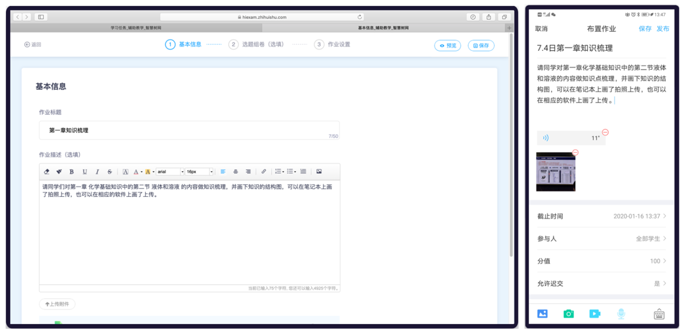683x336 pixels.
Task: Click the 作业标题 title input field
Action: [189, 130]
